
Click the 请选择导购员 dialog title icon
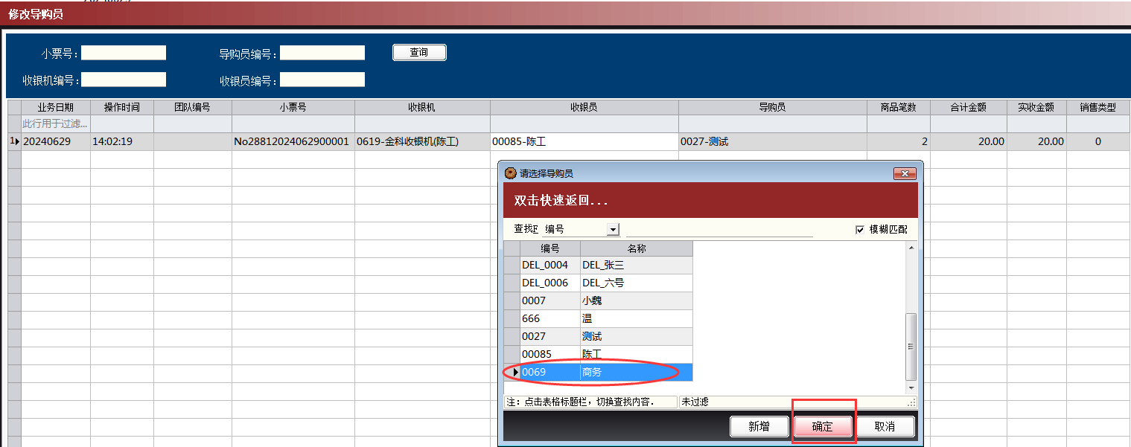click(x=510, y=173)
